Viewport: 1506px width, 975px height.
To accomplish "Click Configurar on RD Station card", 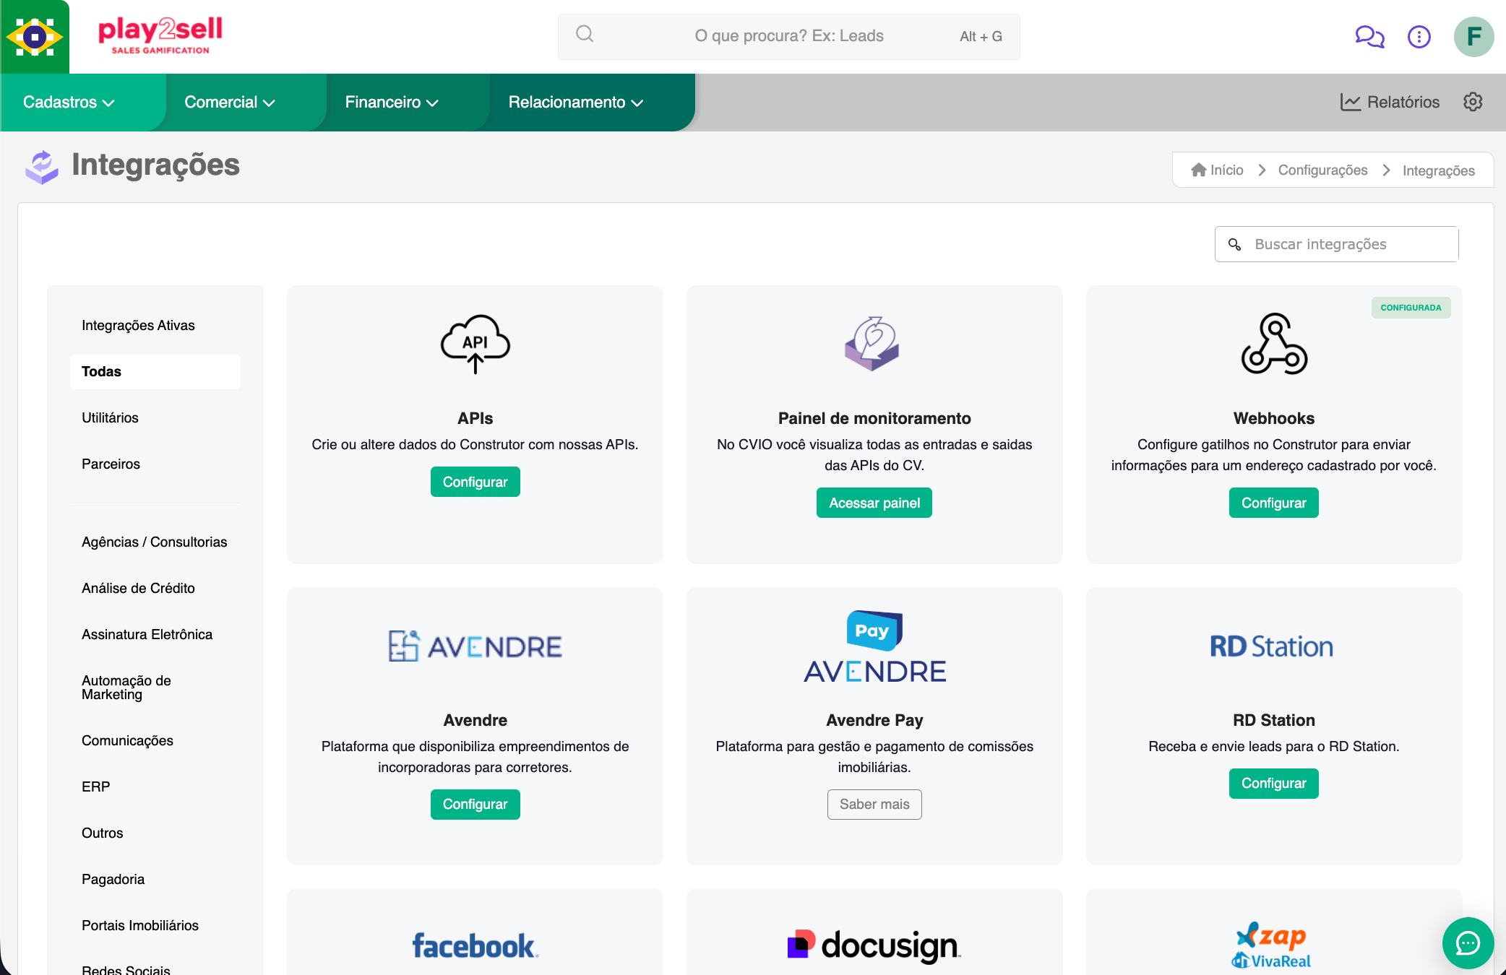I will (x=1273, y=783).
